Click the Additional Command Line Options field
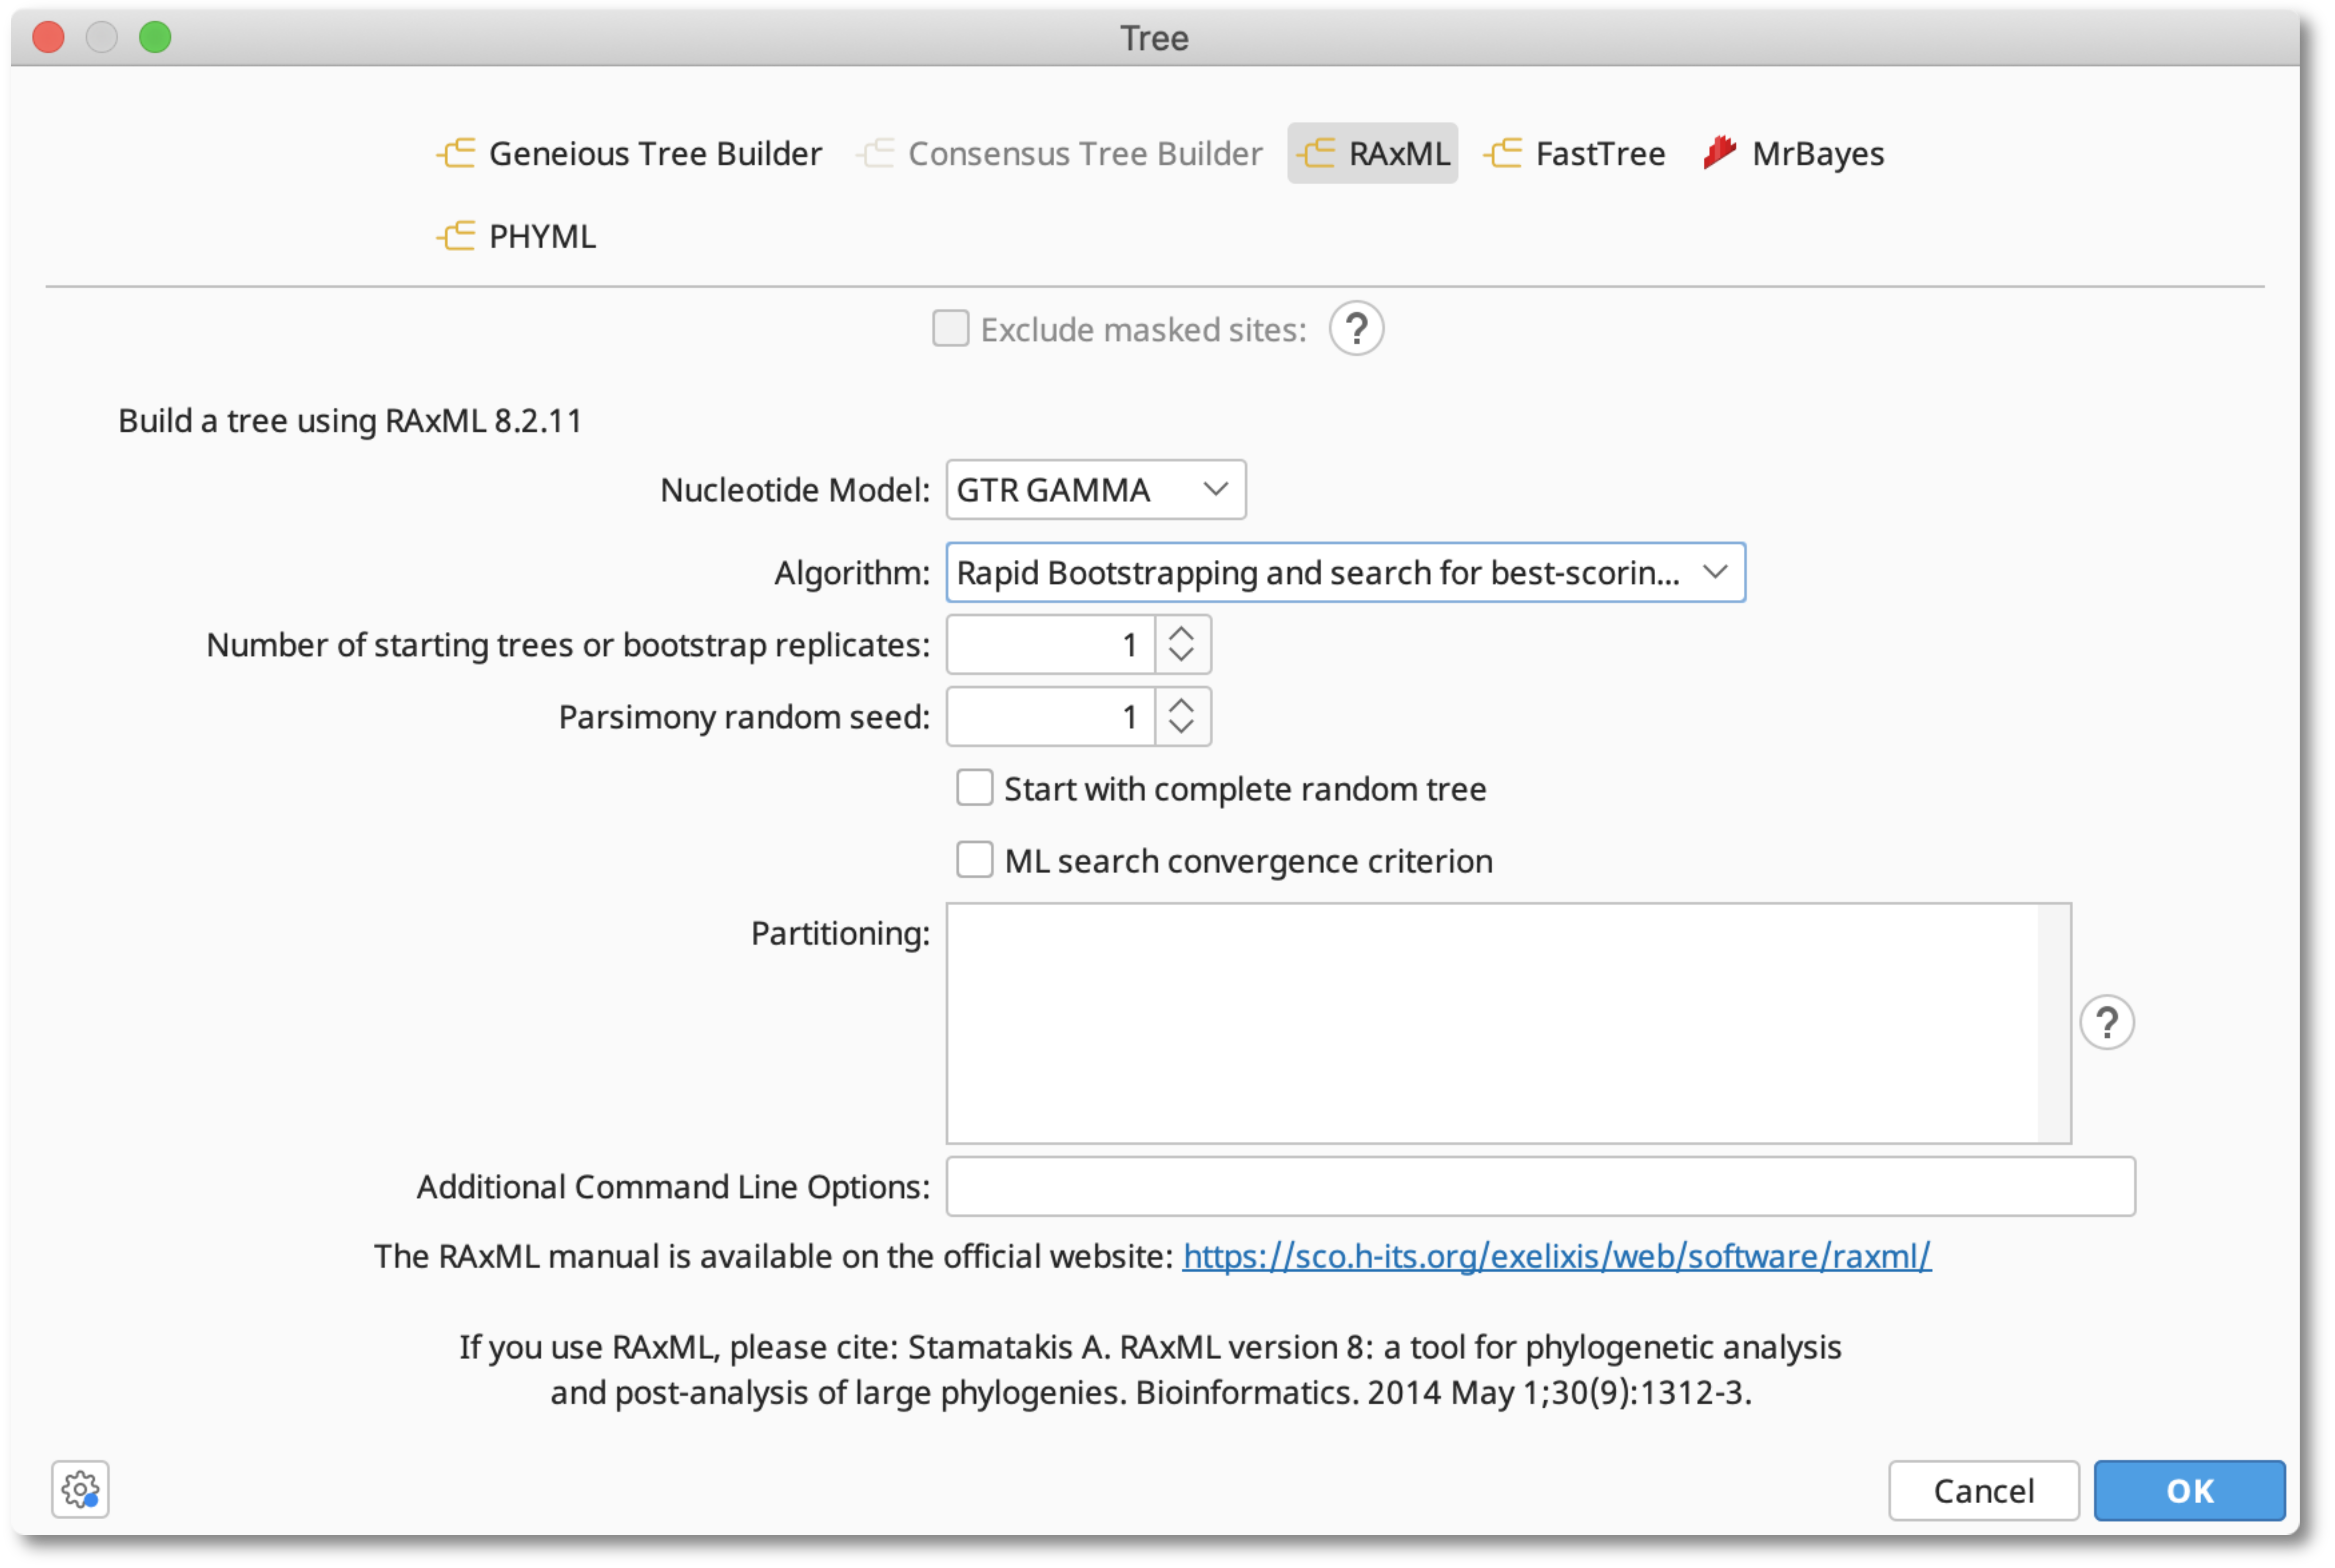 pos(1541,1187)
